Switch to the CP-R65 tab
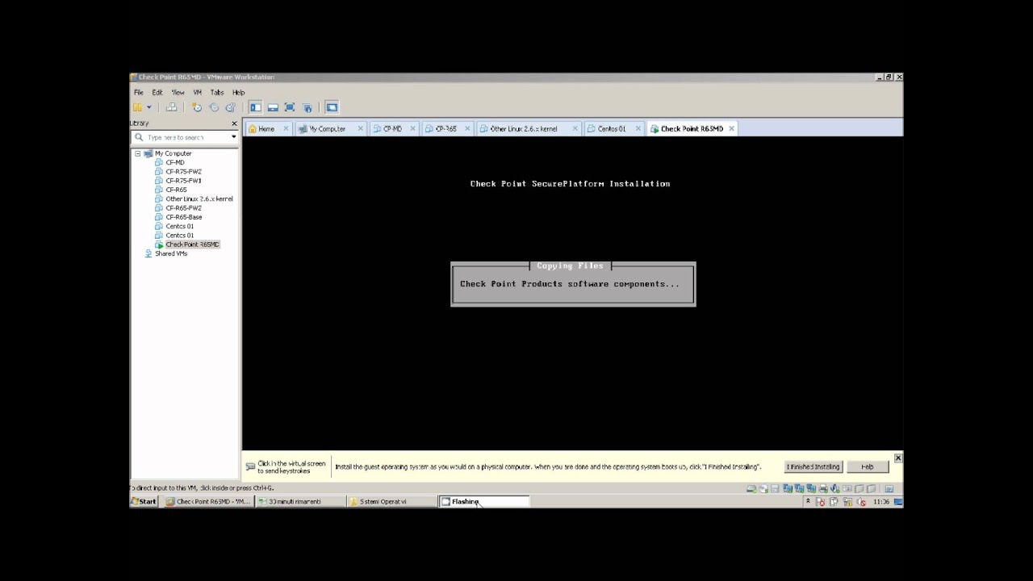 [445, 128]
